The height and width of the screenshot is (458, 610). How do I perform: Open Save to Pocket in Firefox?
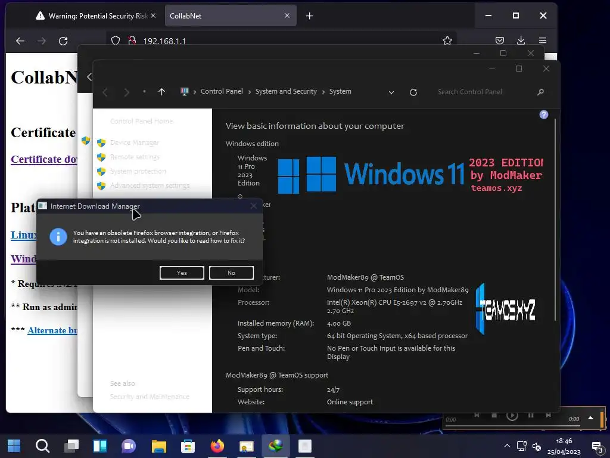pos(500,41)
